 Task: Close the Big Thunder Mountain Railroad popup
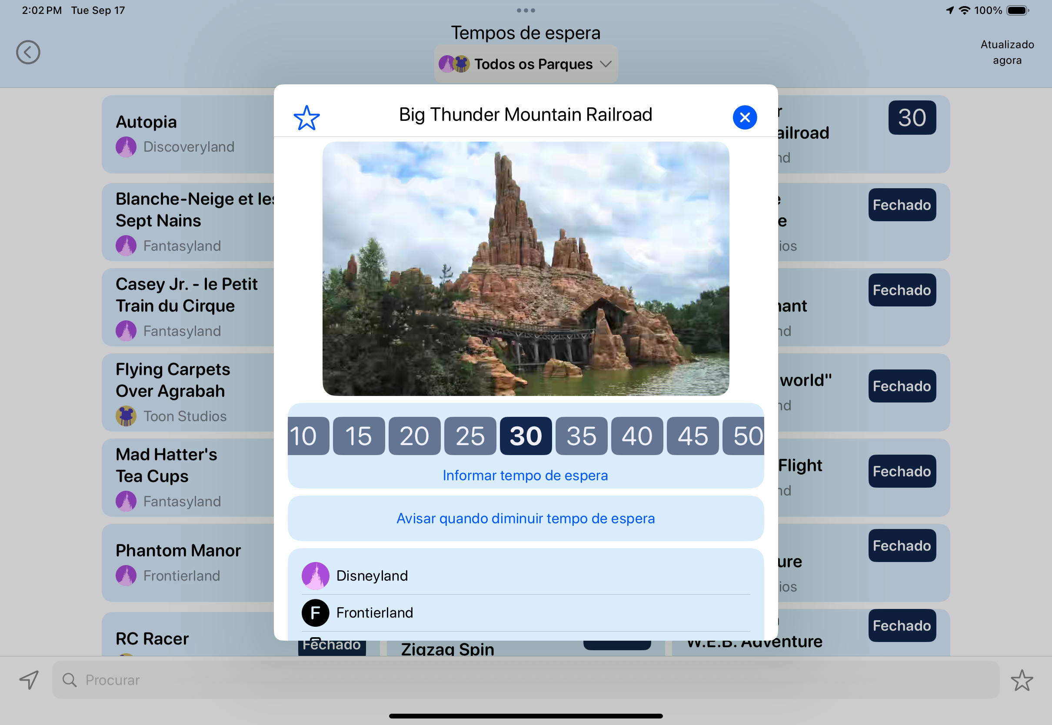tap(745, 117)
